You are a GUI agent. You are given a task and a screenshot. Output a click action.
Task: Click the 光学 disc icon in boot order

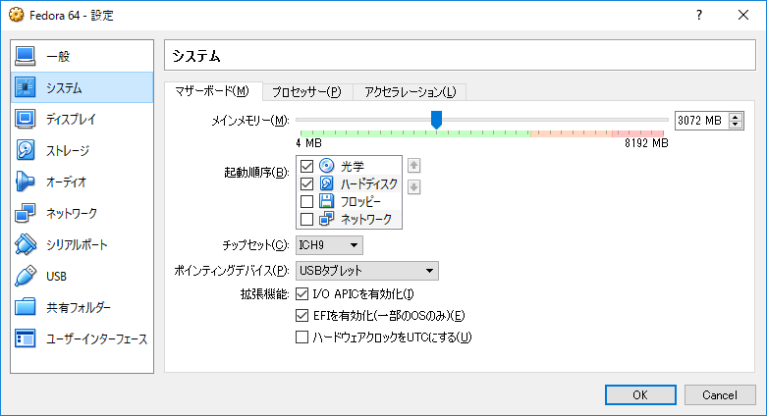point(326,166)
